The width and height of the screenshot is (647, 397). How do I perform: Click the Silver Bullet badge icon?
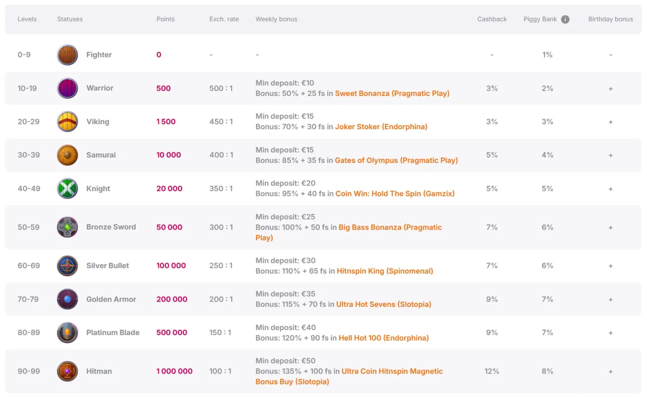pyautogui.click(x=67, y=266)
